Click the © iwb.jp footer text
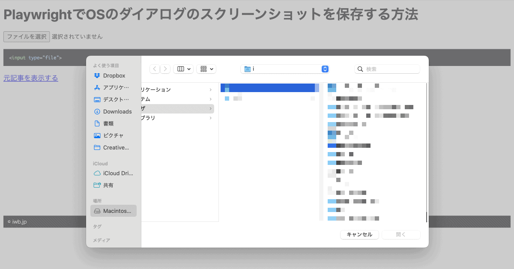The height and width of the screenshot is (269, 514). click(17, 222)
